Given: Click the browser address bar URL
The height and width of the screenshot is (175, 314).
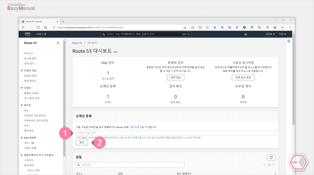Looking at the screenshot, I should (x=90, y=27).
